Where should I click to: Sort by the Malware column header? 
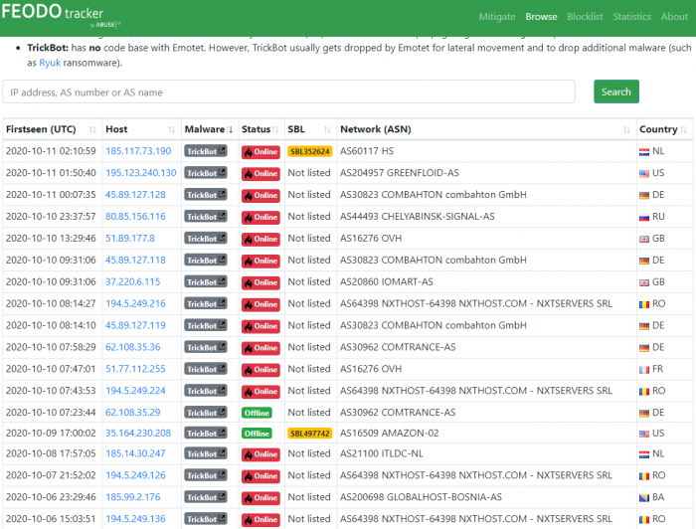pos(209,129)
